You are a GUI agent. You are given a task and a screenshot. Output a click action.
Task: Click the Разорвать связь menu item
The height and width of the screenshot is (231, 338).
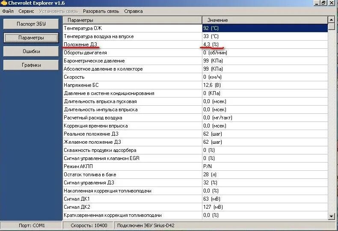(x=101, y=11)
